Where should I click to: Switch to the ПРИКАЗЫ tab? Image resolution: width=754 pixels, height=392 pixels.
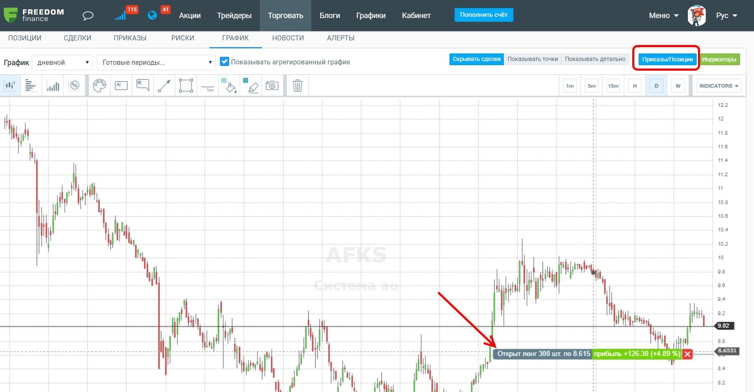click(130, 38)
